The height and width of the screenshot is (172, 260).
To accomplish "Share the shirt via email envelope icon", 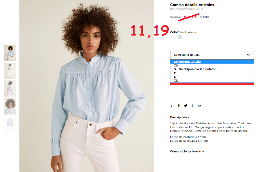I will 199,106.
